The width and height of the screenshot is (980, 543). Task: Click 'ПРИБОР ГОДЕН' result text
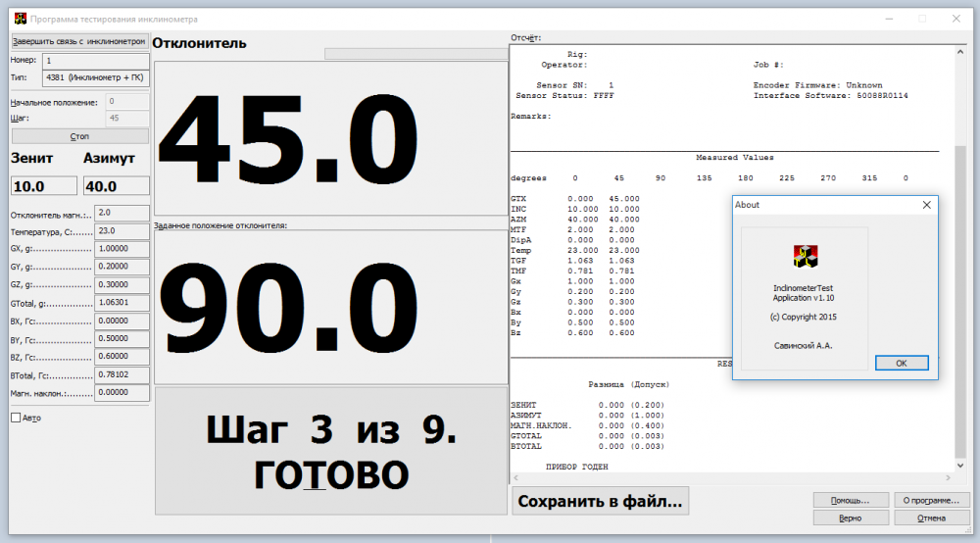[577, 467]
